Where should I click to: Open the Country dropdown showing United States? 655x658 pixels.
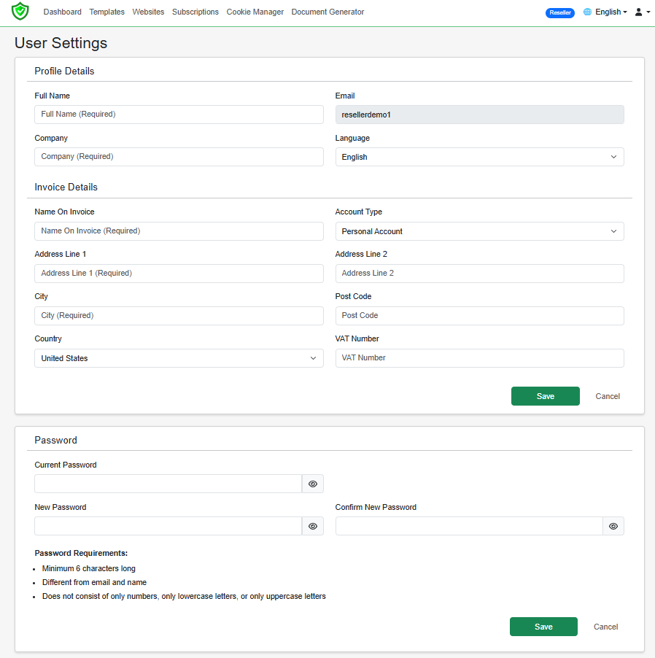tap(179, 358)
